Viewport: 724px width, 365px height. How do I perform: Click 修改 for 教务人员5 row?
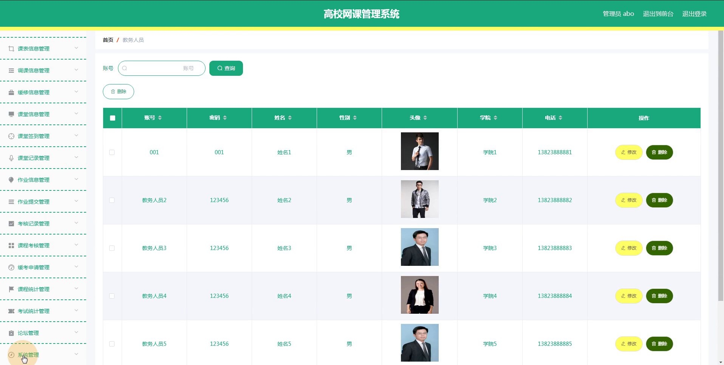[629, 344]
